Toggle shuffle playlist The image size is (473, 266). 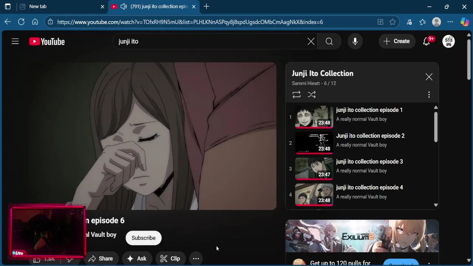click(x=312, y=95)
